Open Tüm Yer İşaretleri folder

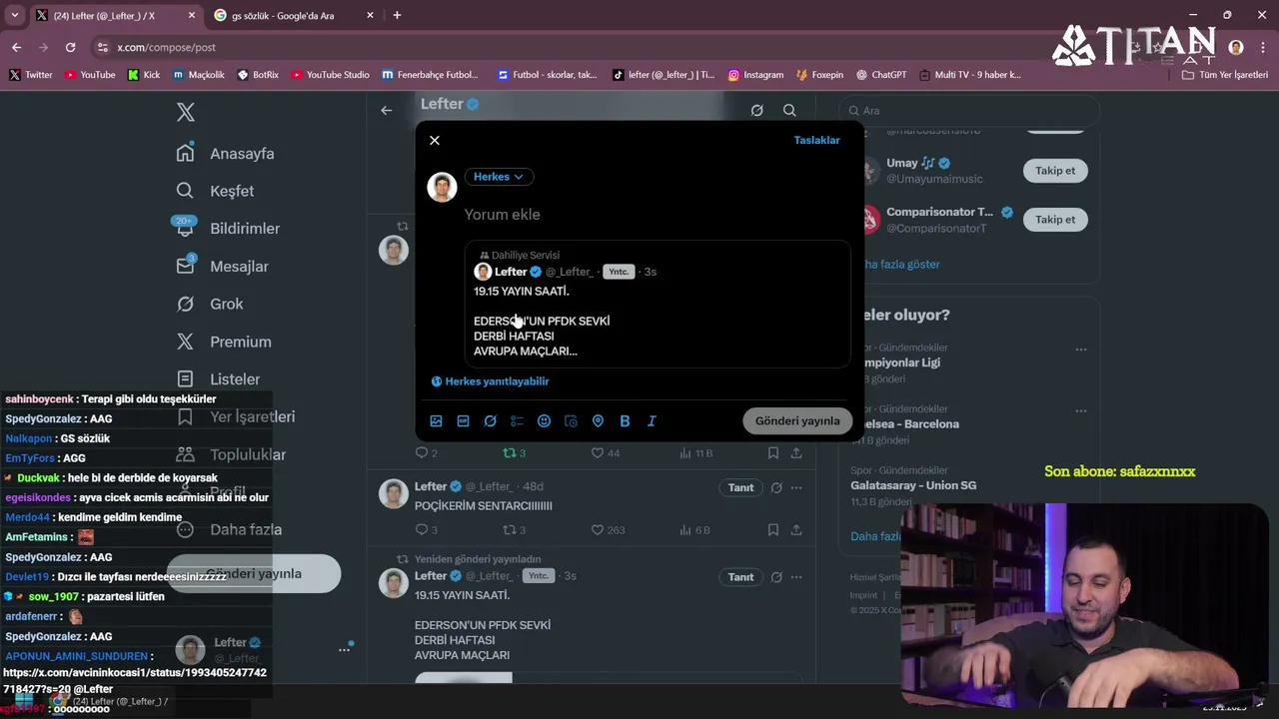[x=1225, y=75]
